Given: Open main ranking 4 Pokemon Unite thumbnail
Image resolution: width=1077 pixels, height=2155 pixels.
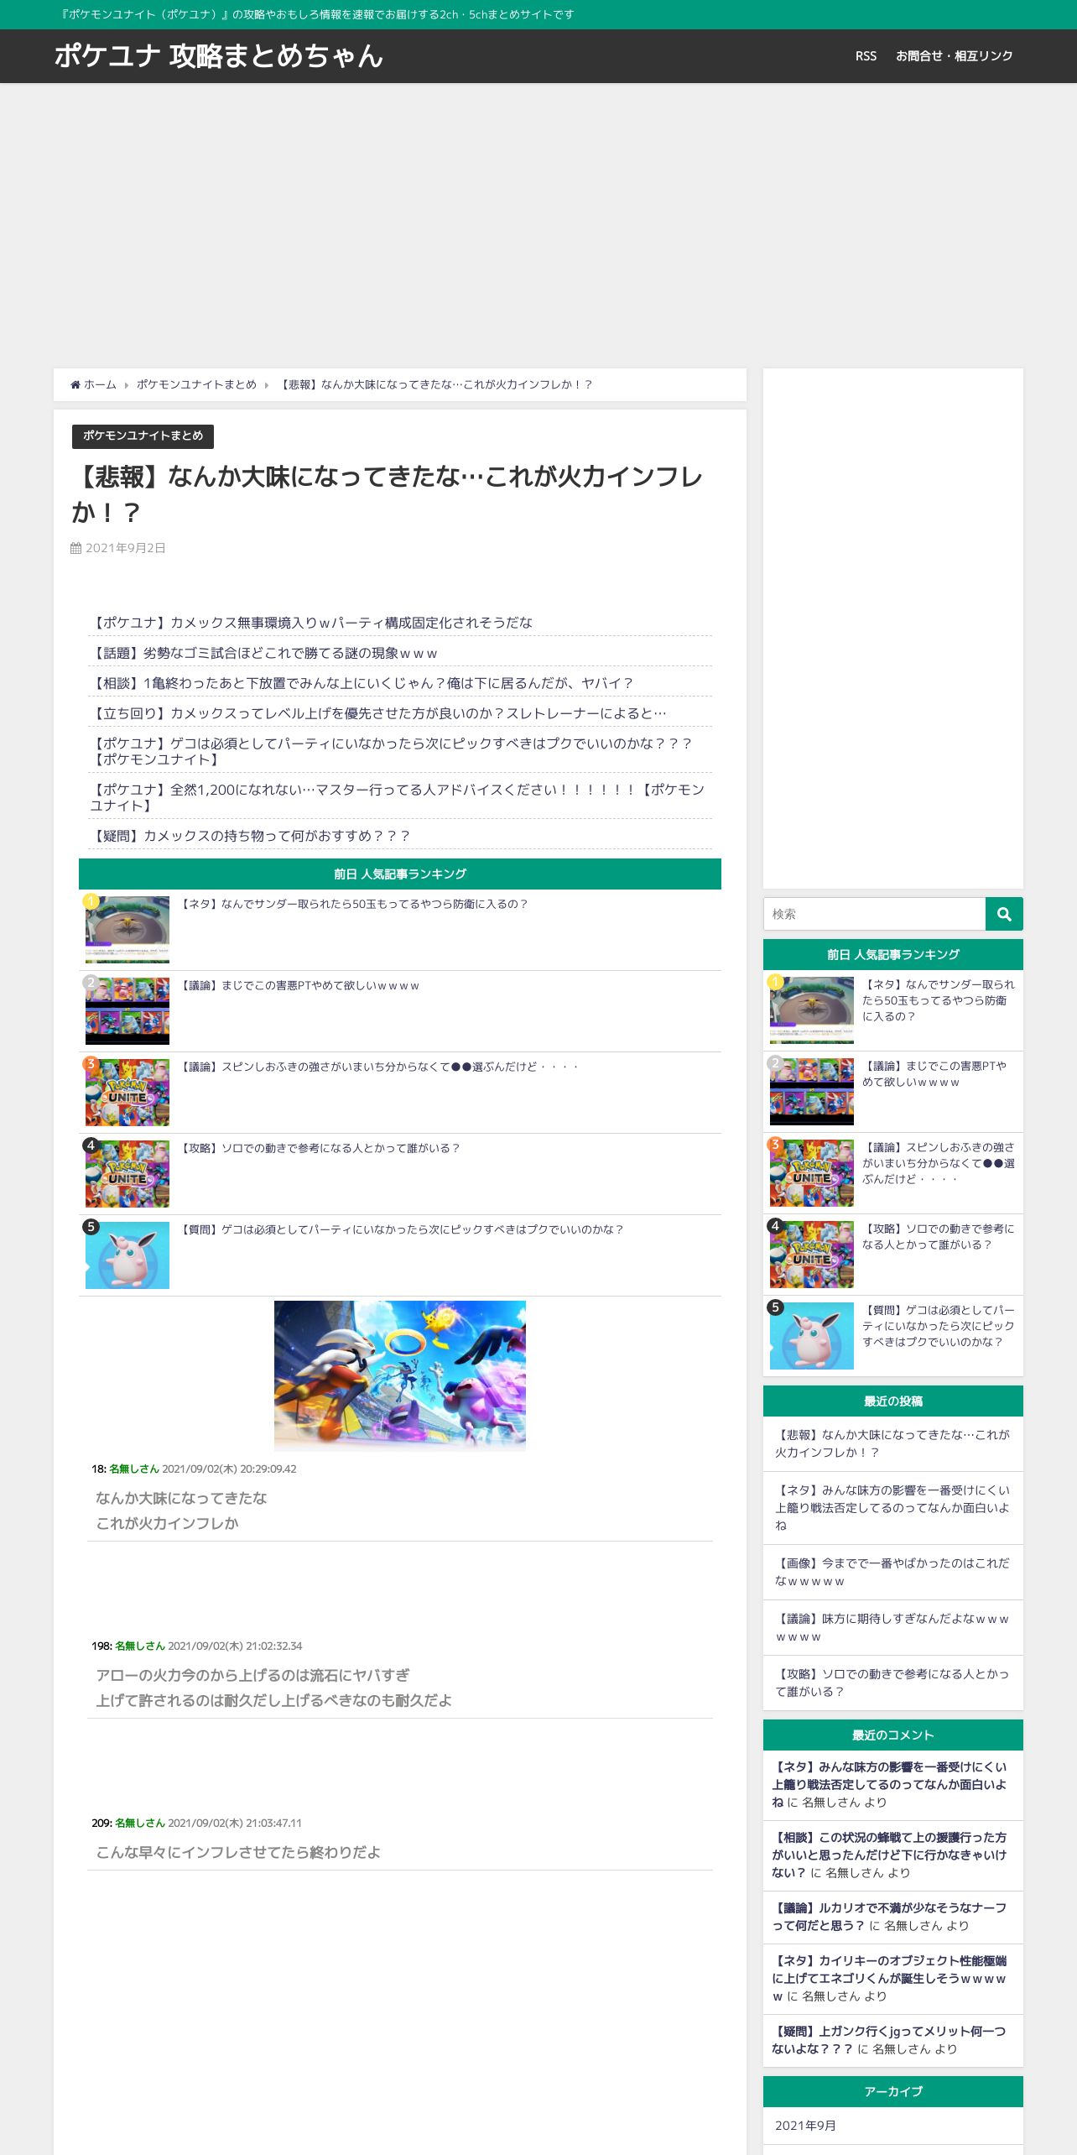Looking at the screenshot, I should (x=127, y=1174).
